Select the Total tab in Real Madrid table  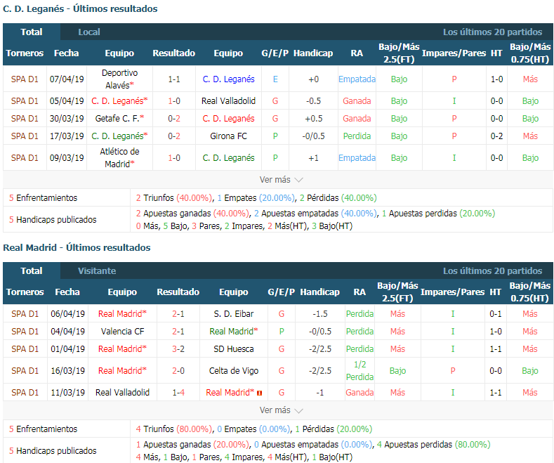click(x=32, y=271)
